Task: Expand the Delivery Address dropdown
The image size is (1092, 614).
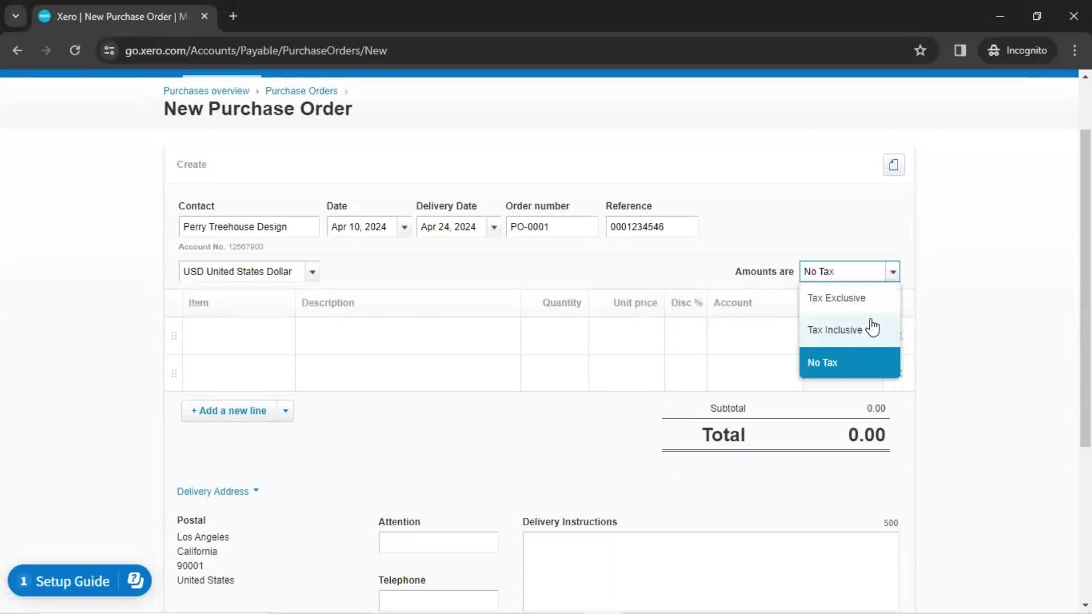Action: [x=218, y=491]
